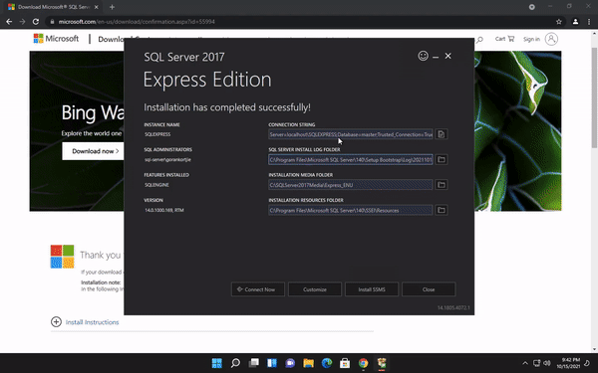Click the smiley feedback icon in installer
The width and height of the screenshot is (598, 373).
click(423, 56)
